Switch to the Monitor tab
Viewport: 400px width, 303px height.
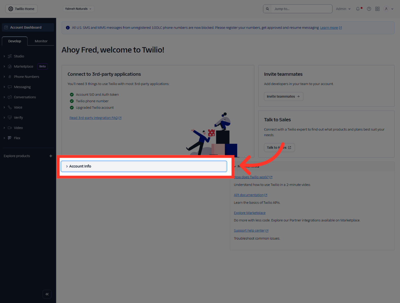(x=41, y=41)
